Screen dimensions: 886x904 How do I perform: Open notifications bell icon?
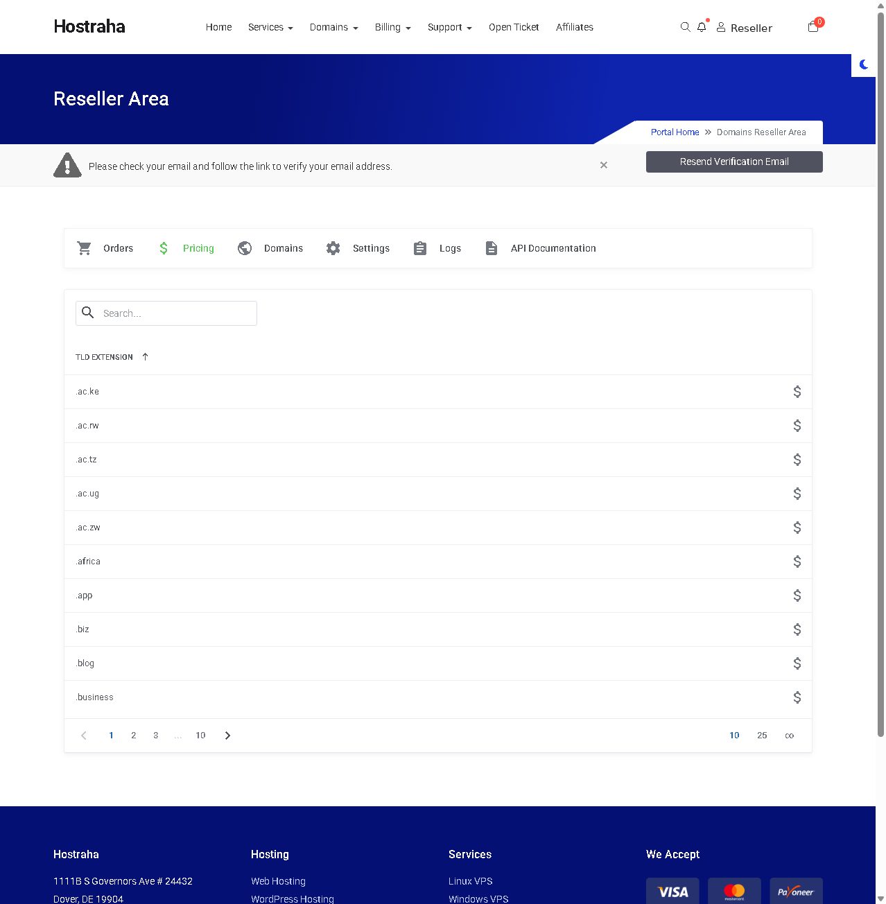coord(702,27)
